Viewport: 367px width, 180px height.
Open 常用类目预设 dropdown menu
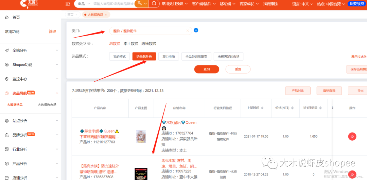[x=175, y=4]
